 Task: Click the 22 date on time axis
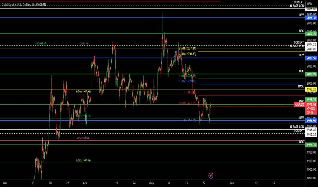(x=204, y=183)
